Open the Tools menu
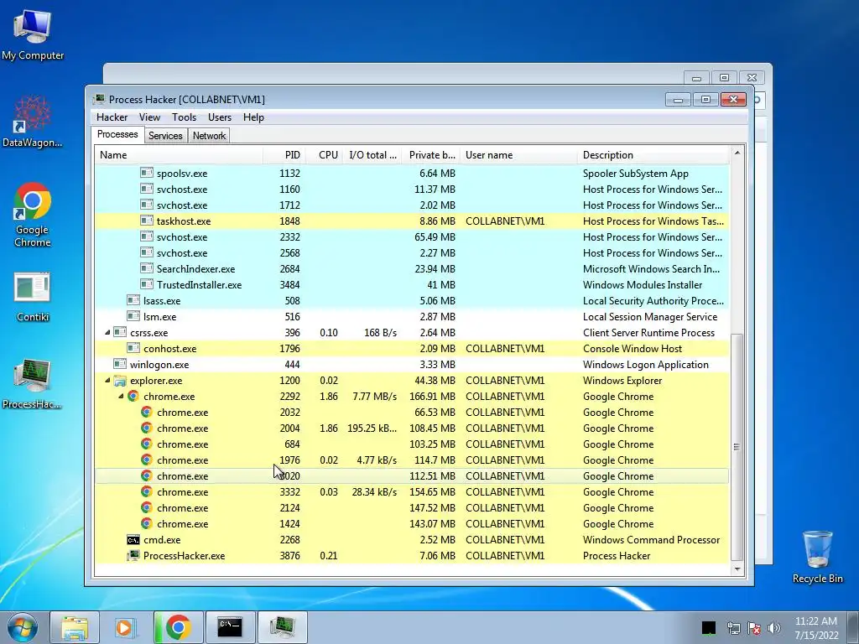This screenshot has height=644, width=859. coord(184,117)
